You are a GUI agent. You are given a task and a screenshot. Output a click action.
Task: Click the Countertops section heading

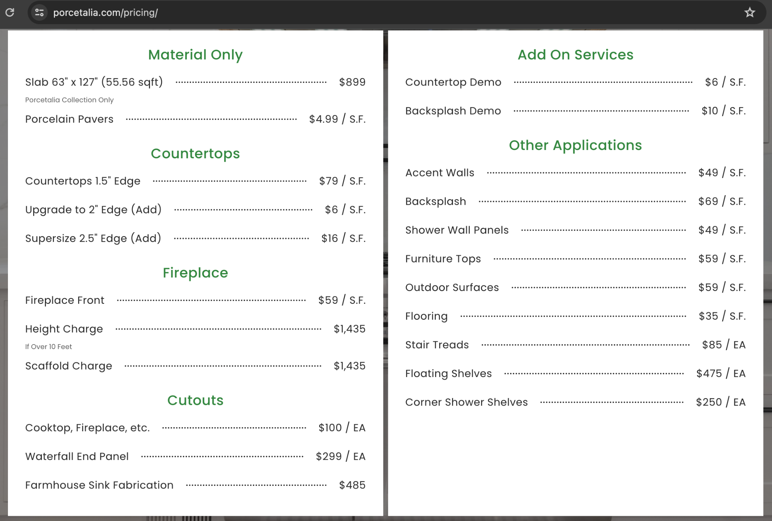click(195, 153)
